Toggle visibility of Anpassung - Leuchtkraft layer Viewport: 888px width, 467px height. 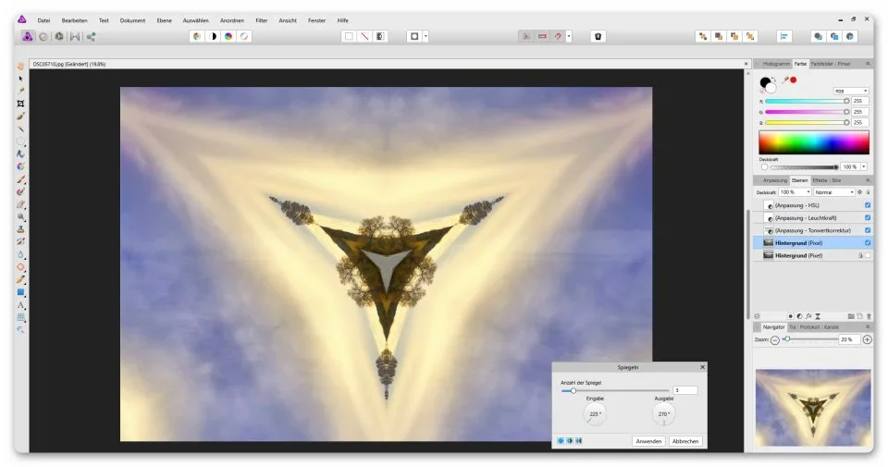click(x=868, y=218)
